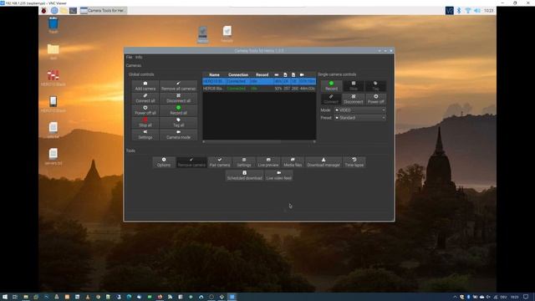535x301 pixels.
Task: Click the Pair camera tool
Action: 220,162
